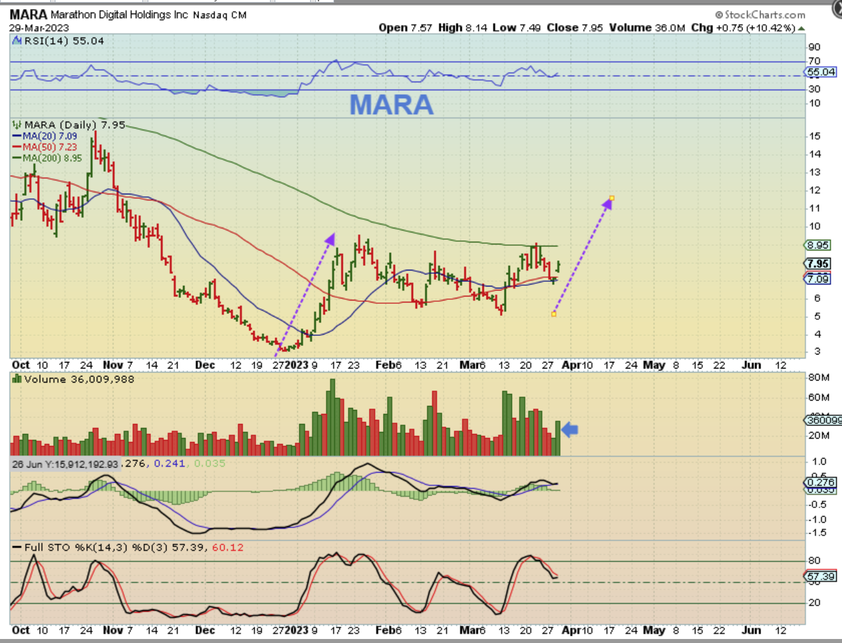Click the red 60.12 stochastic %D value

(x=228, y=548)
